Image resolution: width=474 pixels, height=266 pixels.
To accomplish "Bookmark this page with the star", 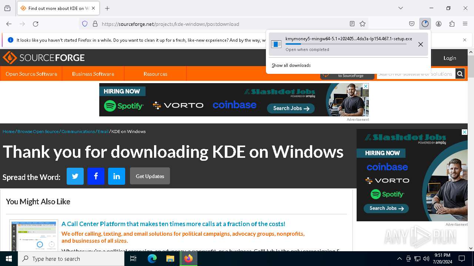I will (x=363, y=24).
